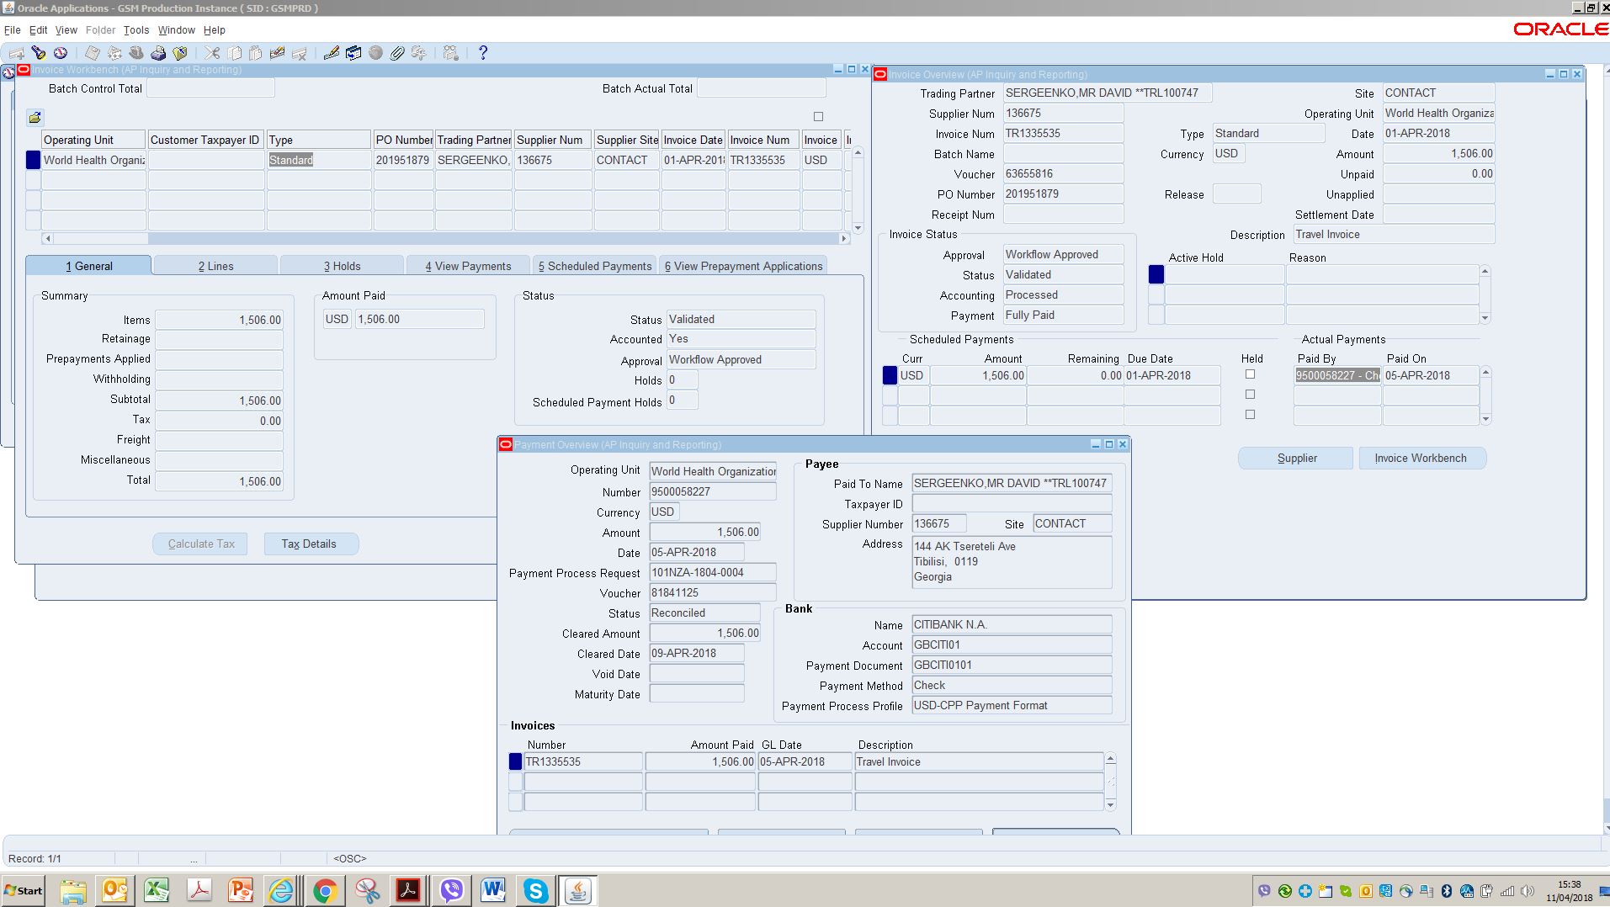Screen dimensions: 1610x907
Task: Open the 2 Lines tab
Action: pyautogui.click(x=215, y=266)
